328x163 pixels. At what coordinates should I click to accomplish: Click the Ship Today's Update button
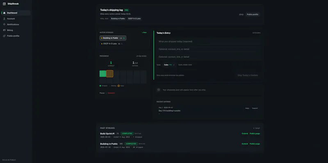tap(248, 75)
